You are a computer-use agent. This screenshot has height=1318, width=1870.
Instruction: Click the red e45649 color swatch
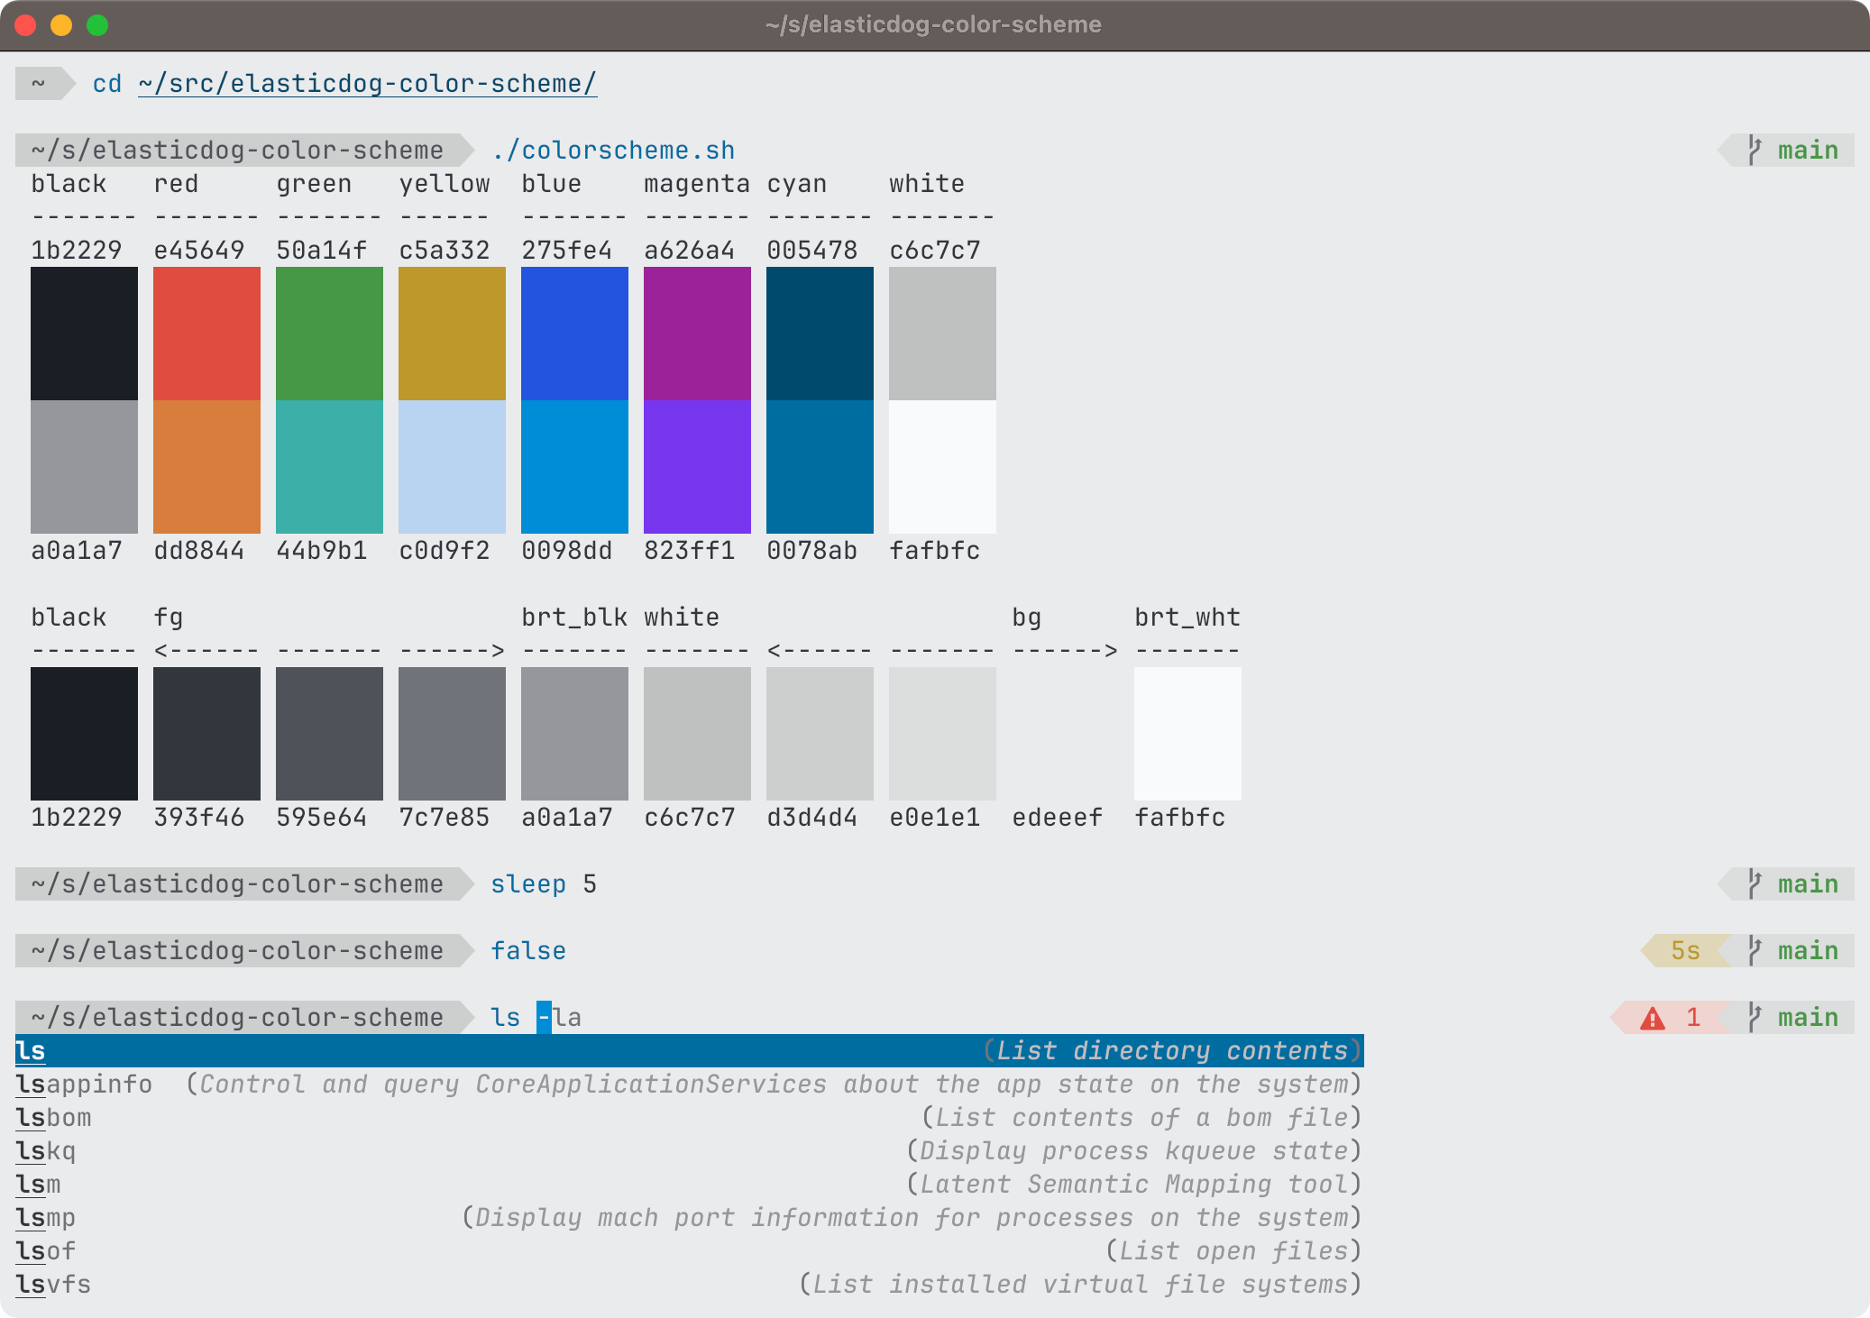206,334
